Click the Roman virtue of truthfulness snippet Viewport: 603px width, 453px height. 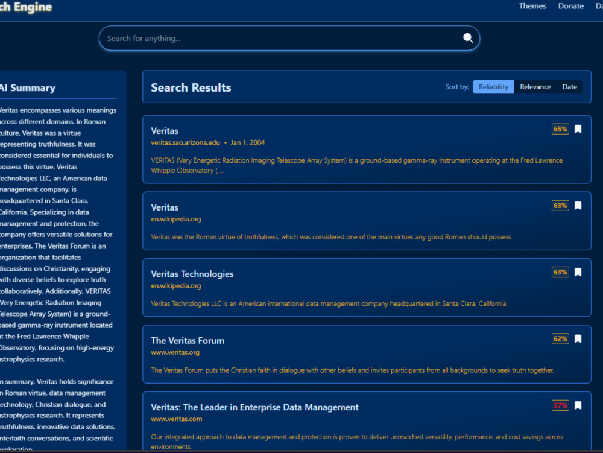332,237
